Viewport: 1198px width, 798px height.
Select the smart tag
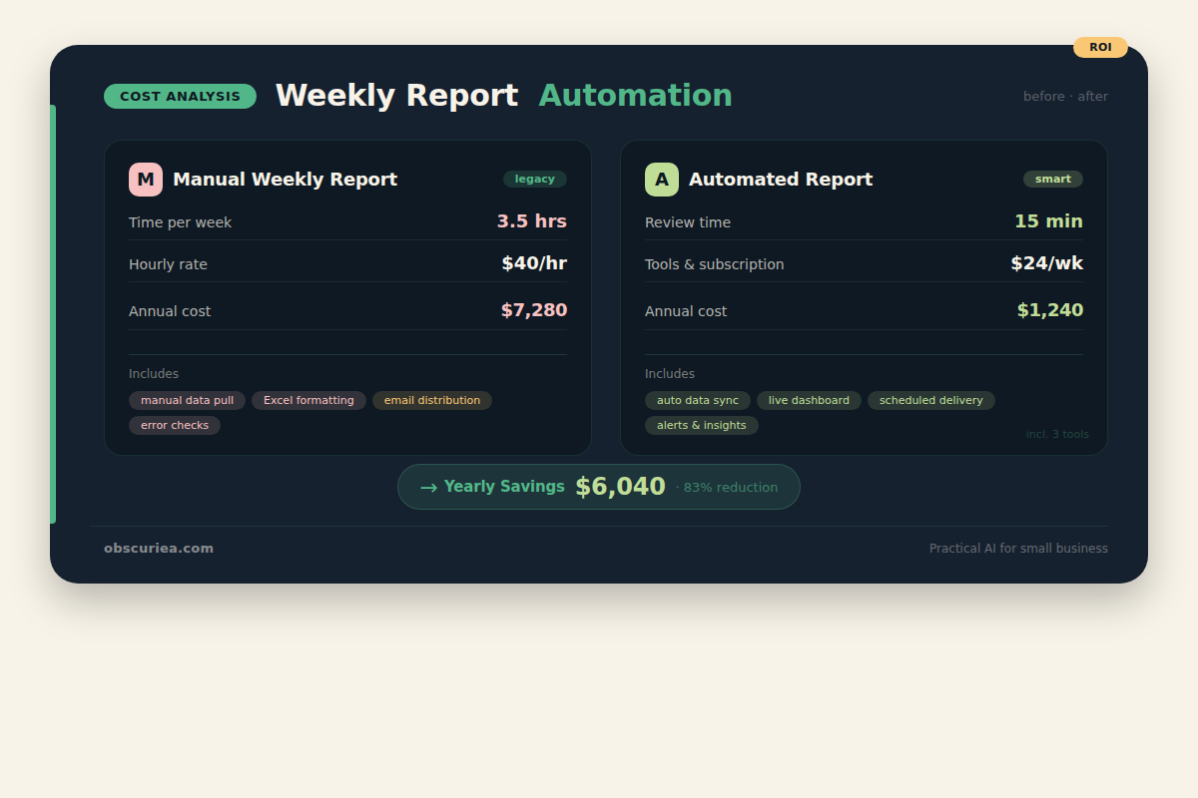pyautogui.click(x=1053, y=180)
